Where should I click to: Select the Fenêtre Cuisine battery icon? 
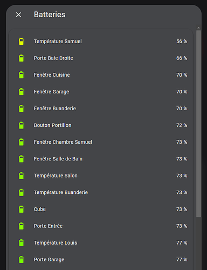21,75
